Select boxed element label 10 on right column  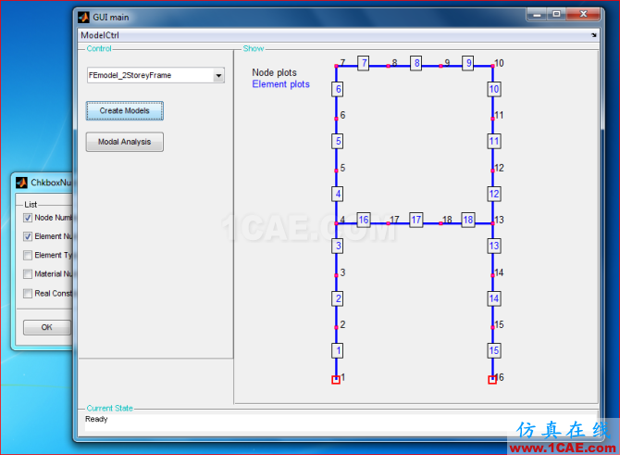pos(494,89)
